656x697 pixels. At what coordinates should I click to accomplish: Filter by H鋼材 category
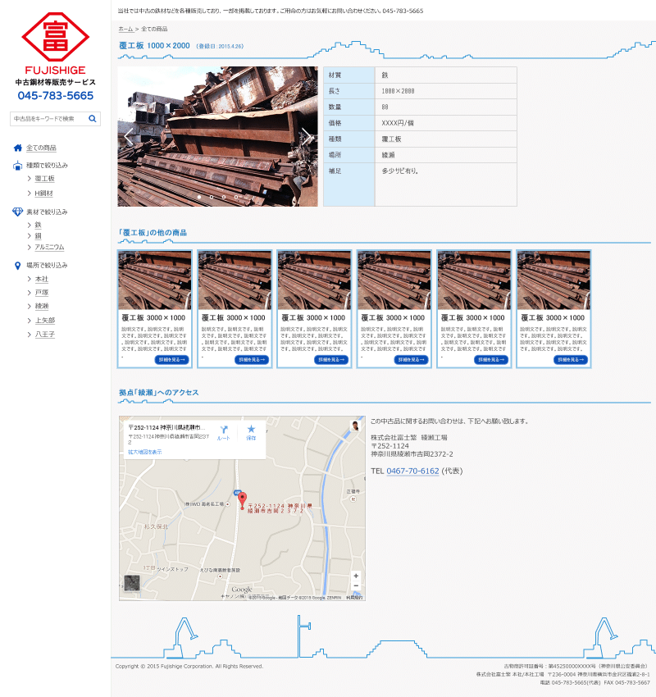(x=43, y=194)
